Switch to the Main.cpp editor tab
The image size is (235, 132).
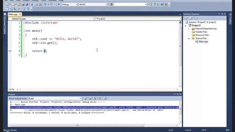[13, 14]
